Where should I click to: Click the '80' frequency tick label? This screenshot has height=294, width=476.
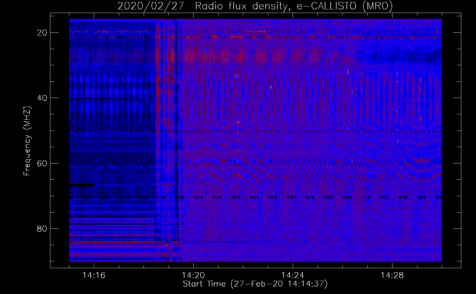click(42, 228)
